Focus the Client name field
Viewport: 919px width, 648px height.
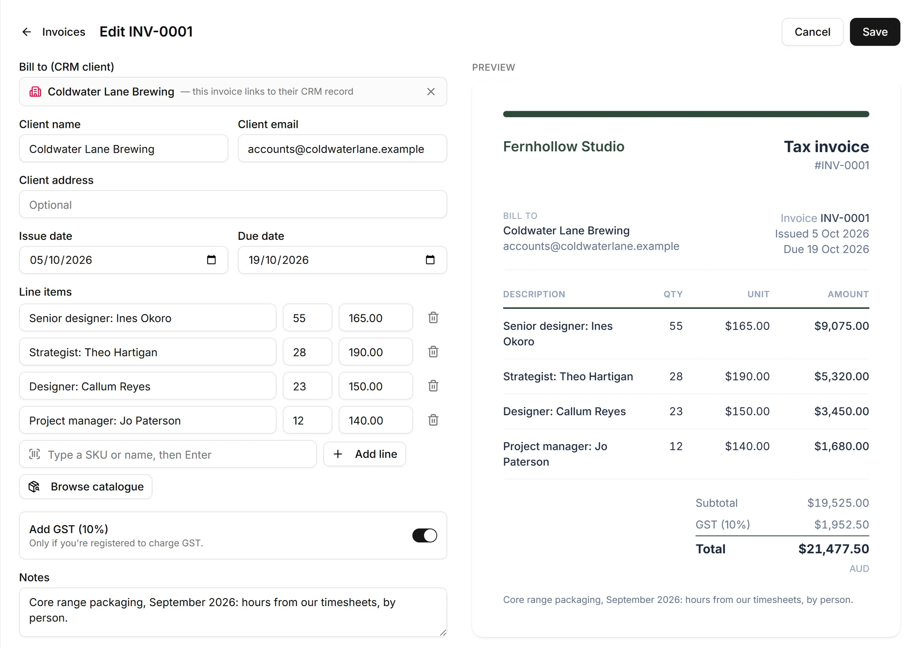(x=124, y=148)
